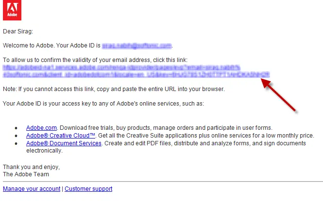Click the Manage your account link
Screen dimensions: 323x201
coord(32,189)
